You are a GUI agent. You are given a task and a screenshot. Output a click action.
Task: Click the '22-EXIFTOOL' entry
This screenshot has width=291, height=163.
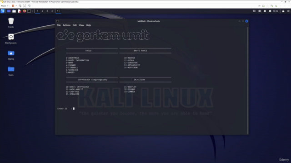(x=73, y=91)
